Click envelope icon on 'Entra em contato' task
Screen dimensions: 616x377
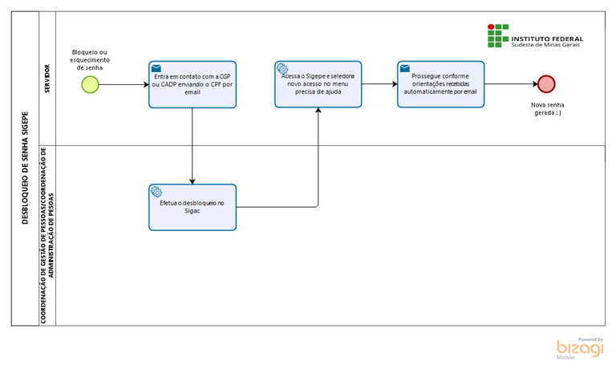pos(156,68)
